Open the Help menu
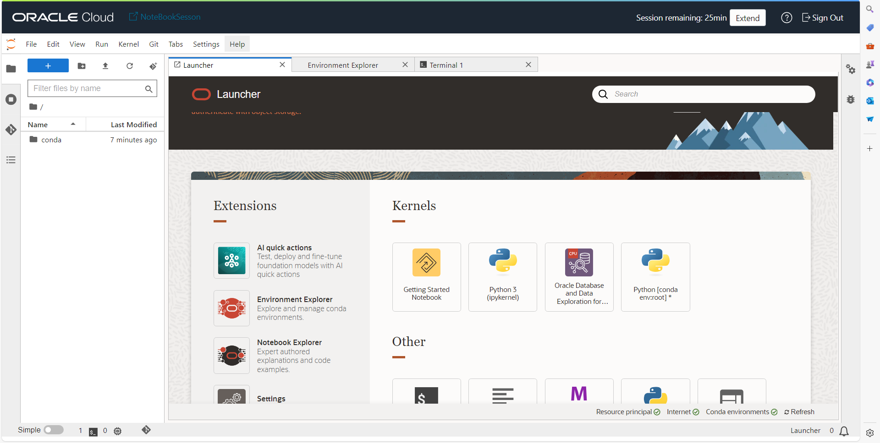Viewport: 880px width, 443px height. click(x=237, y=44)
